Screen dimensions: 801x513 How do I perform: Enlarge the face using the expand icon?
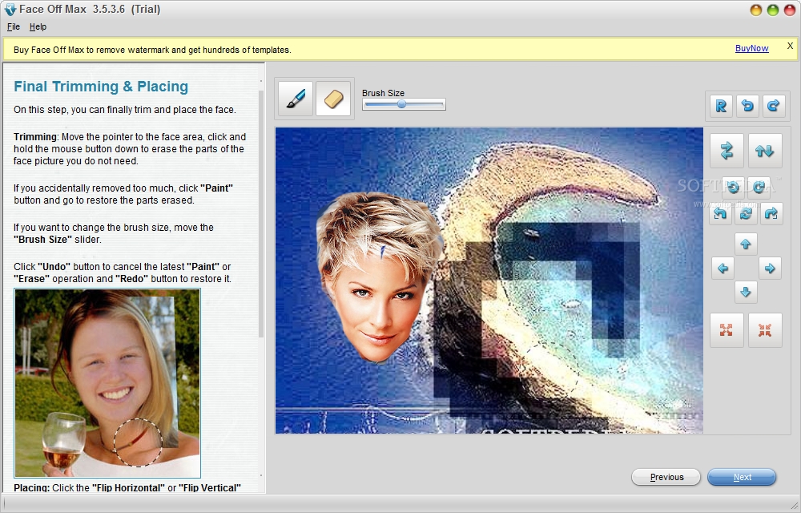[x=727, y=330]
